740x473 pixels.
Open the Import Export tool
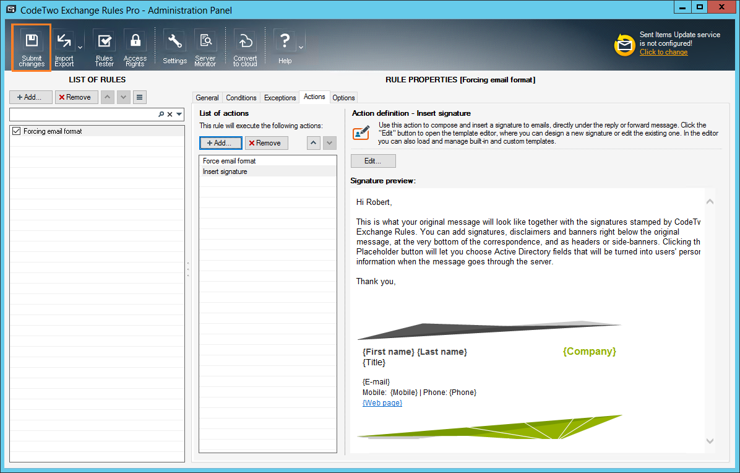coord(64,48)
